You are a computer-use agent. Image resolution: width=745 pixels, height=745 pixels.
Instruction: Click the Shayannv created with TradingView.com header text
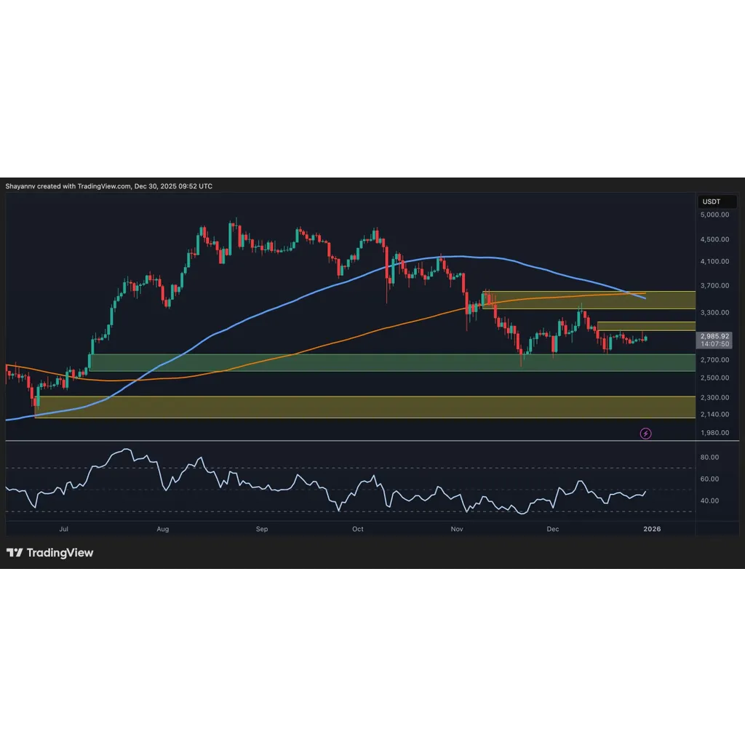109,186
